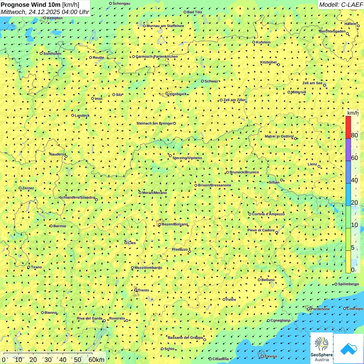Click the Garmisch-Partenkirchen city marker

tap(134, 57)
